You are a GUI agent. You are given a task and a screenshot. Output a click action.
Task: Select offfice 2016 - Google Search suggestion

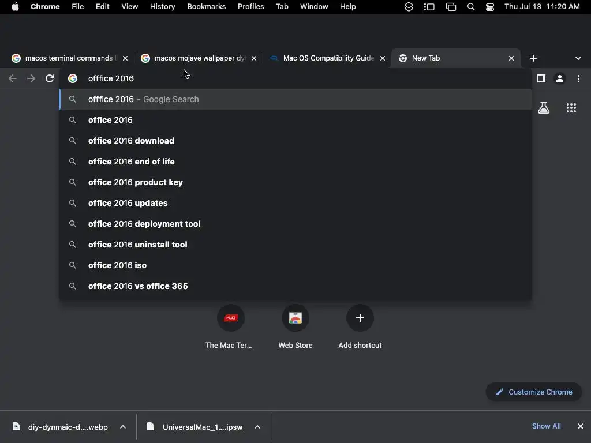296,99
